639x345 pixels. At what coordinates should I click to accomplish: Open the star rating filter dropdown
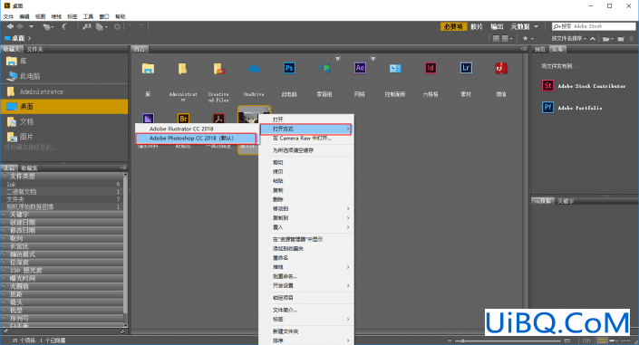[528, 38]
